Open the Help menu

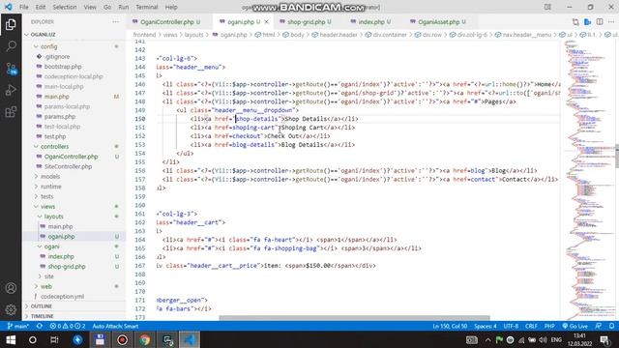(x=171, y=7)
